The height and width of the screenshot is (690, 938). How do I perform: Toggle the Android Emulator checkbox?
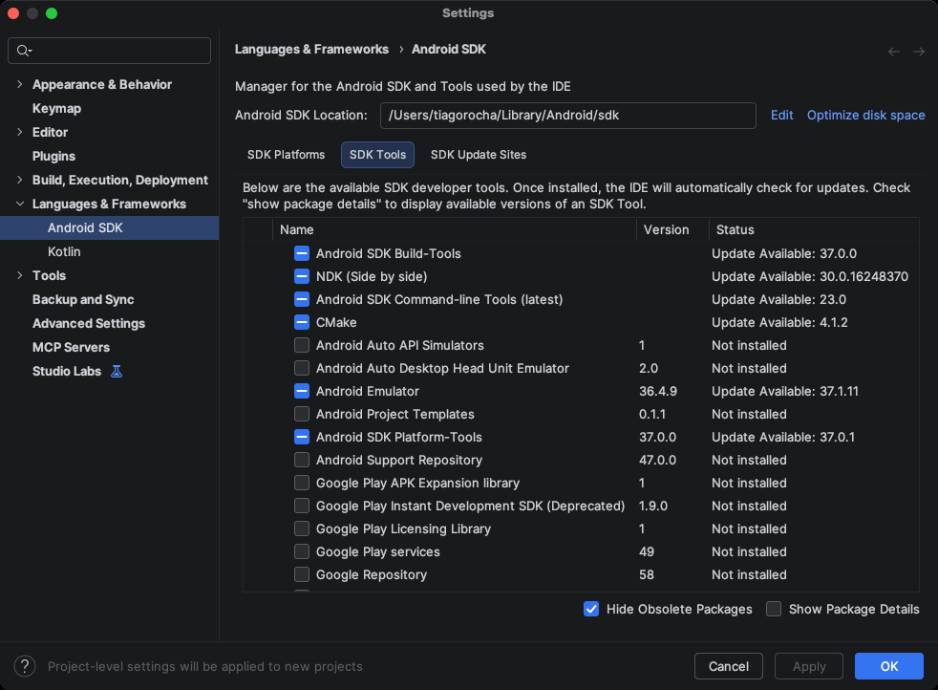(302, 392)
